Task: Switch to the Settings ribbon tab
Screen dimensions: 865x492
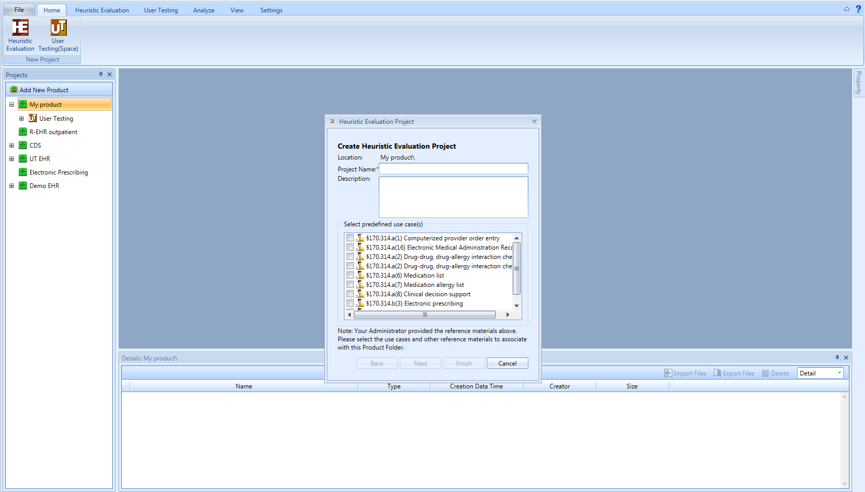Action: point(271,10)
